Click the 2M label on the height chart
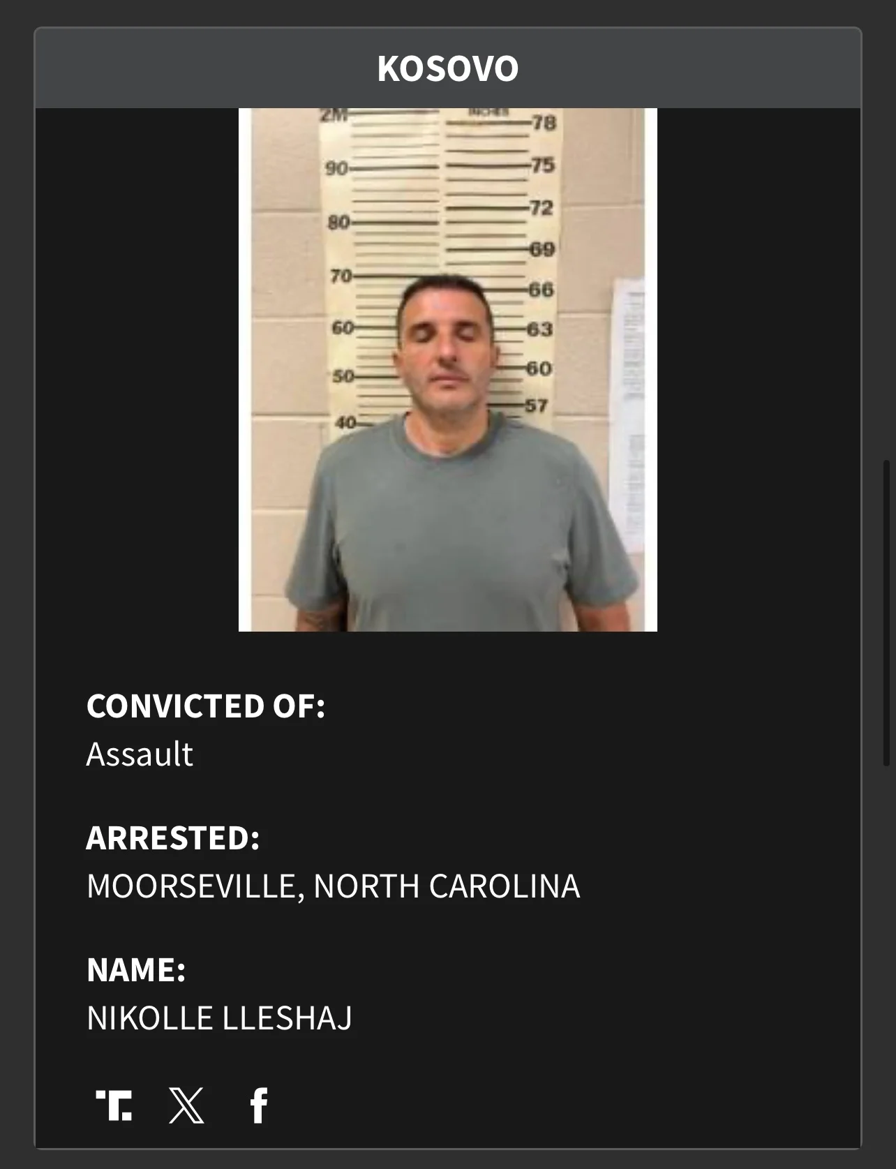Viewport: 896px width, 1169px height. [334, 115]
